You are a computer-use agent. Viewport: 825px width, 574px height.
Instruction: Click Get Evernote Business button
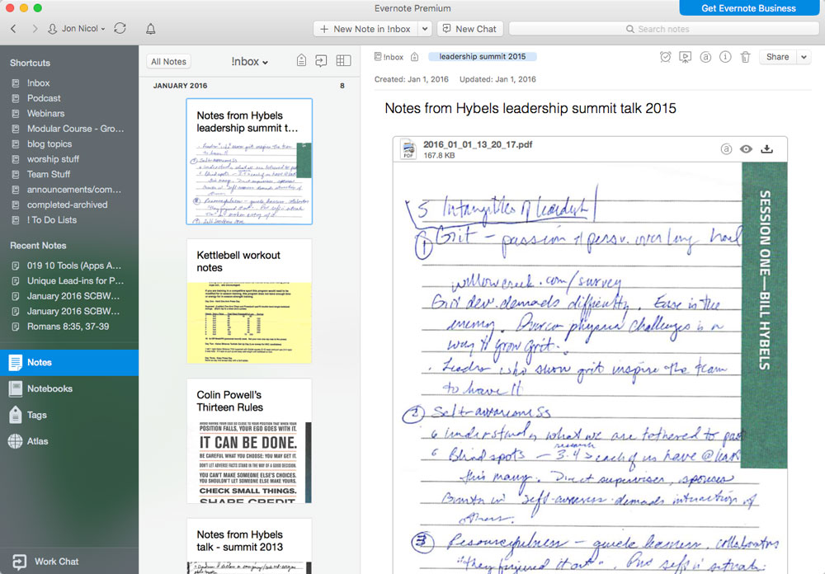748,8
